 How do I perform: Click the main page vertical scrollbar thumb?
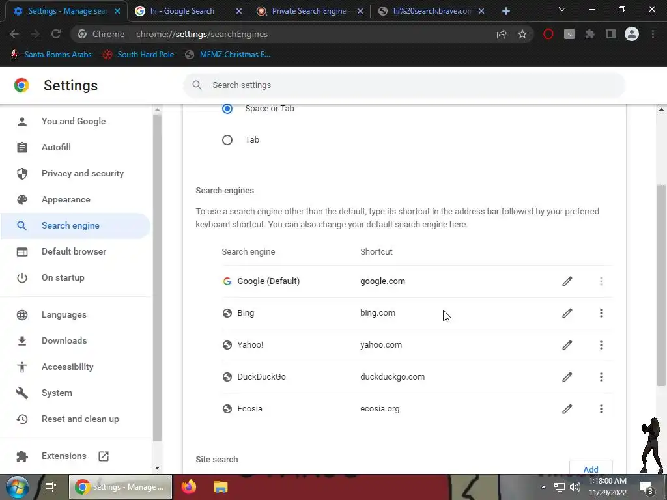click(x=661, y=285)
